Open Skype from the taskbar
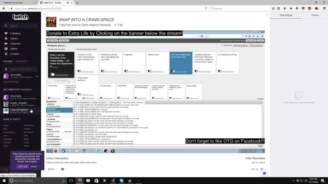Image resolution: width=328 pixels, height=184 pixels. click(121, 181)
